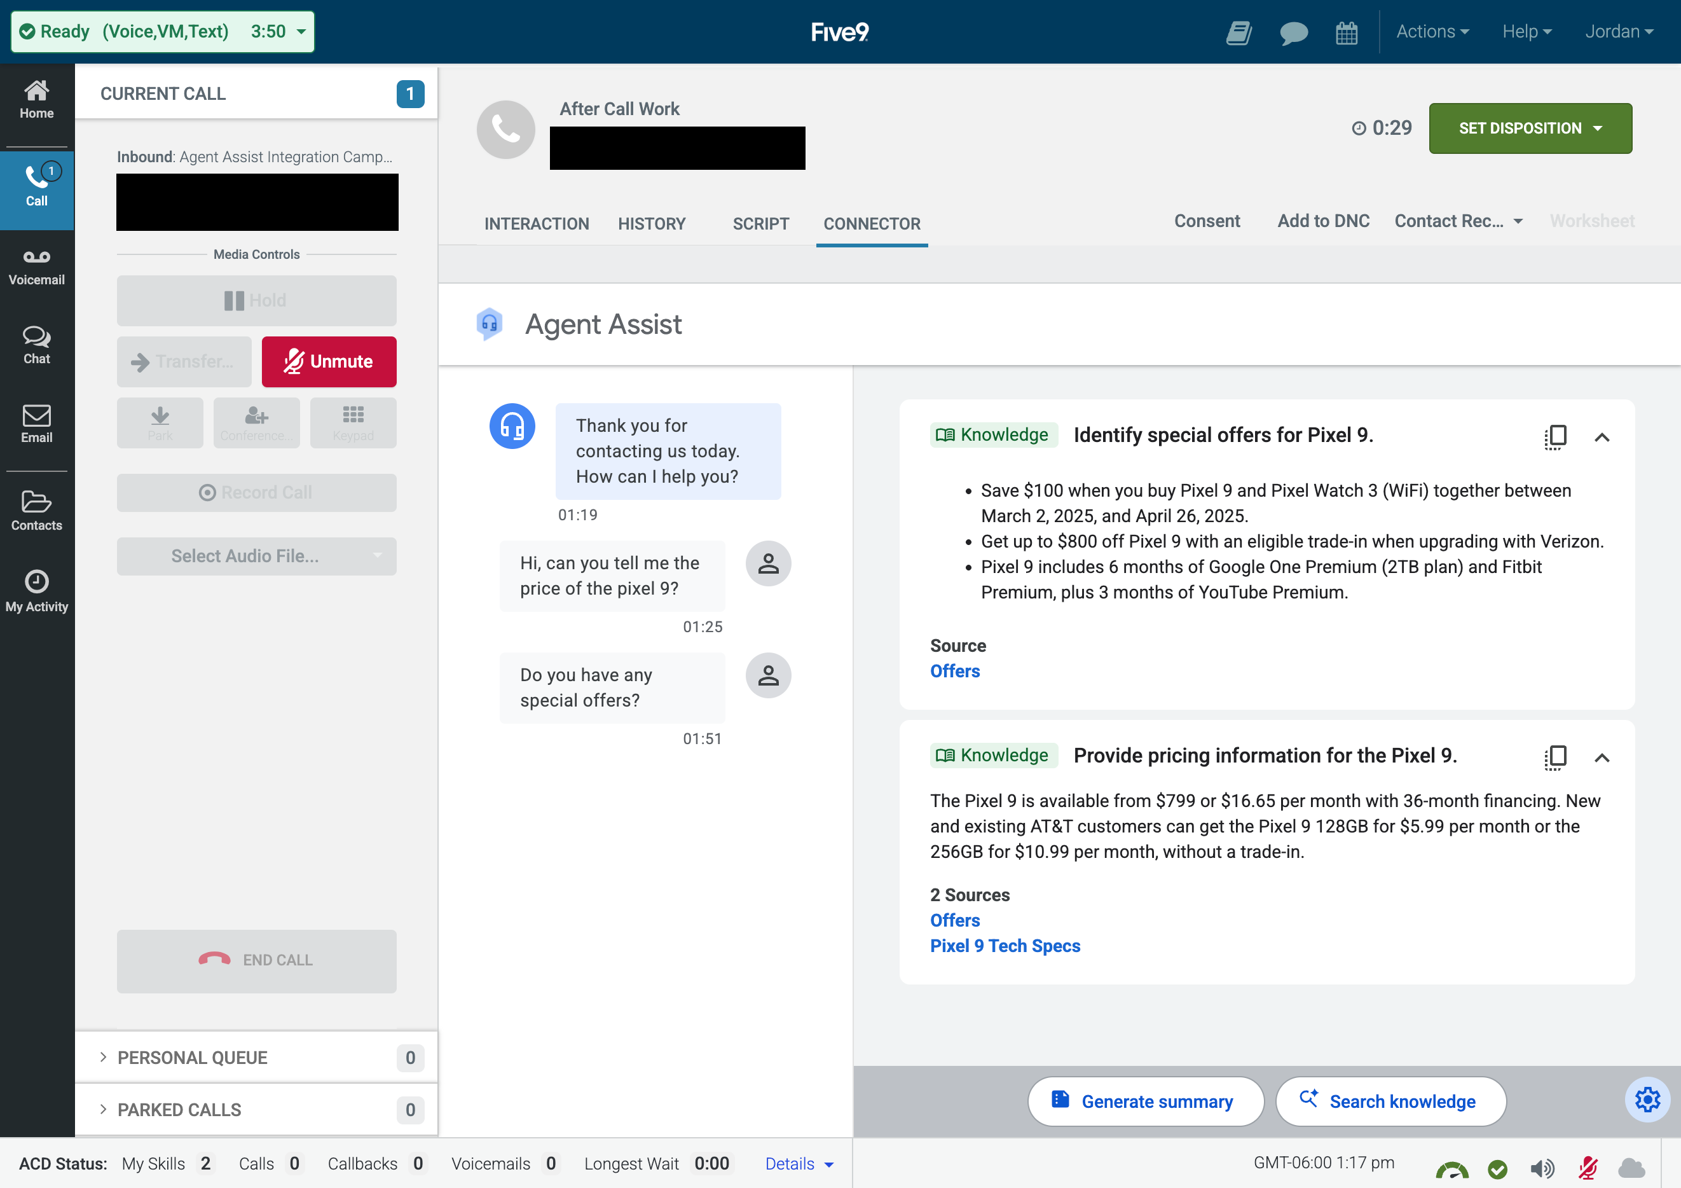Viewport: 1681px width, 1188px height.
Task: Unmute the microphone
Action: (329, 362)
